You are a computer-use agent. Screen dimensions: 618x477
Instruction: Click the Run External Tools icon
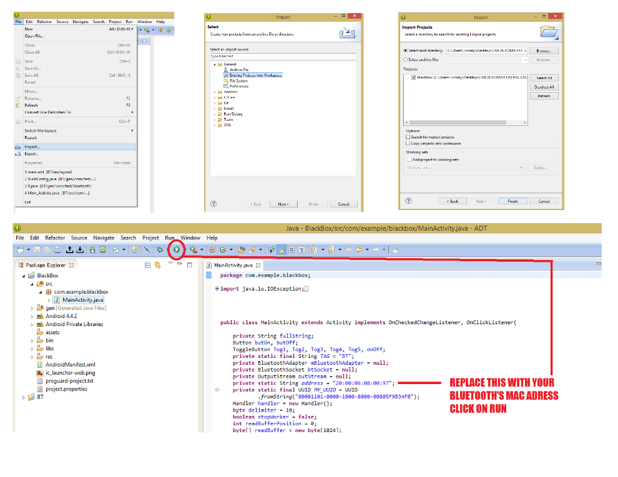pos(193,249)
